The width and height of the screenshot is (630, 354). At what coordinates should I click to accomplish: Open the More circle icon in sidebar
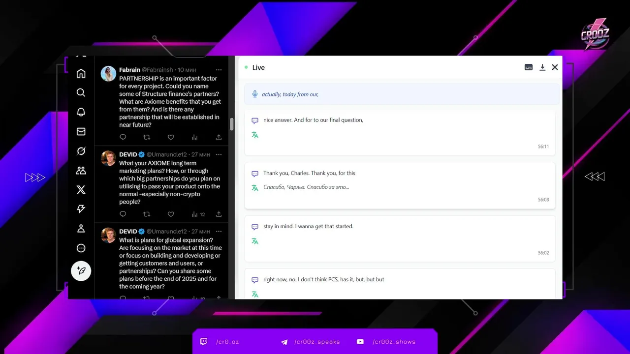(81, 248)
